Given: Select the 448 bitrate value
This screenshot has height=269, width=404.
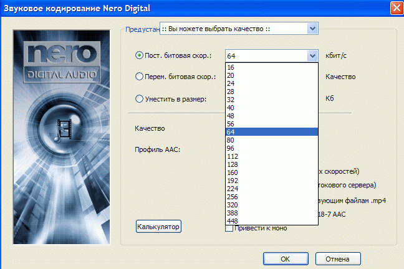Looking at the screenshot, I should (x=272, y=221).
